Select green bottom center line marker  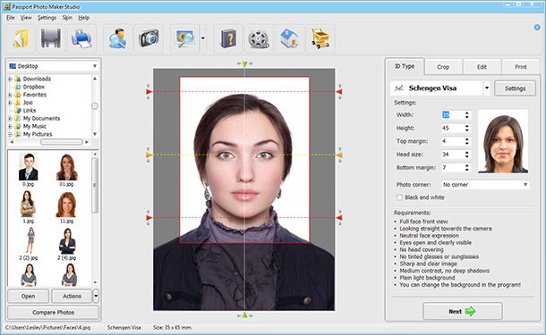(244, 315)
